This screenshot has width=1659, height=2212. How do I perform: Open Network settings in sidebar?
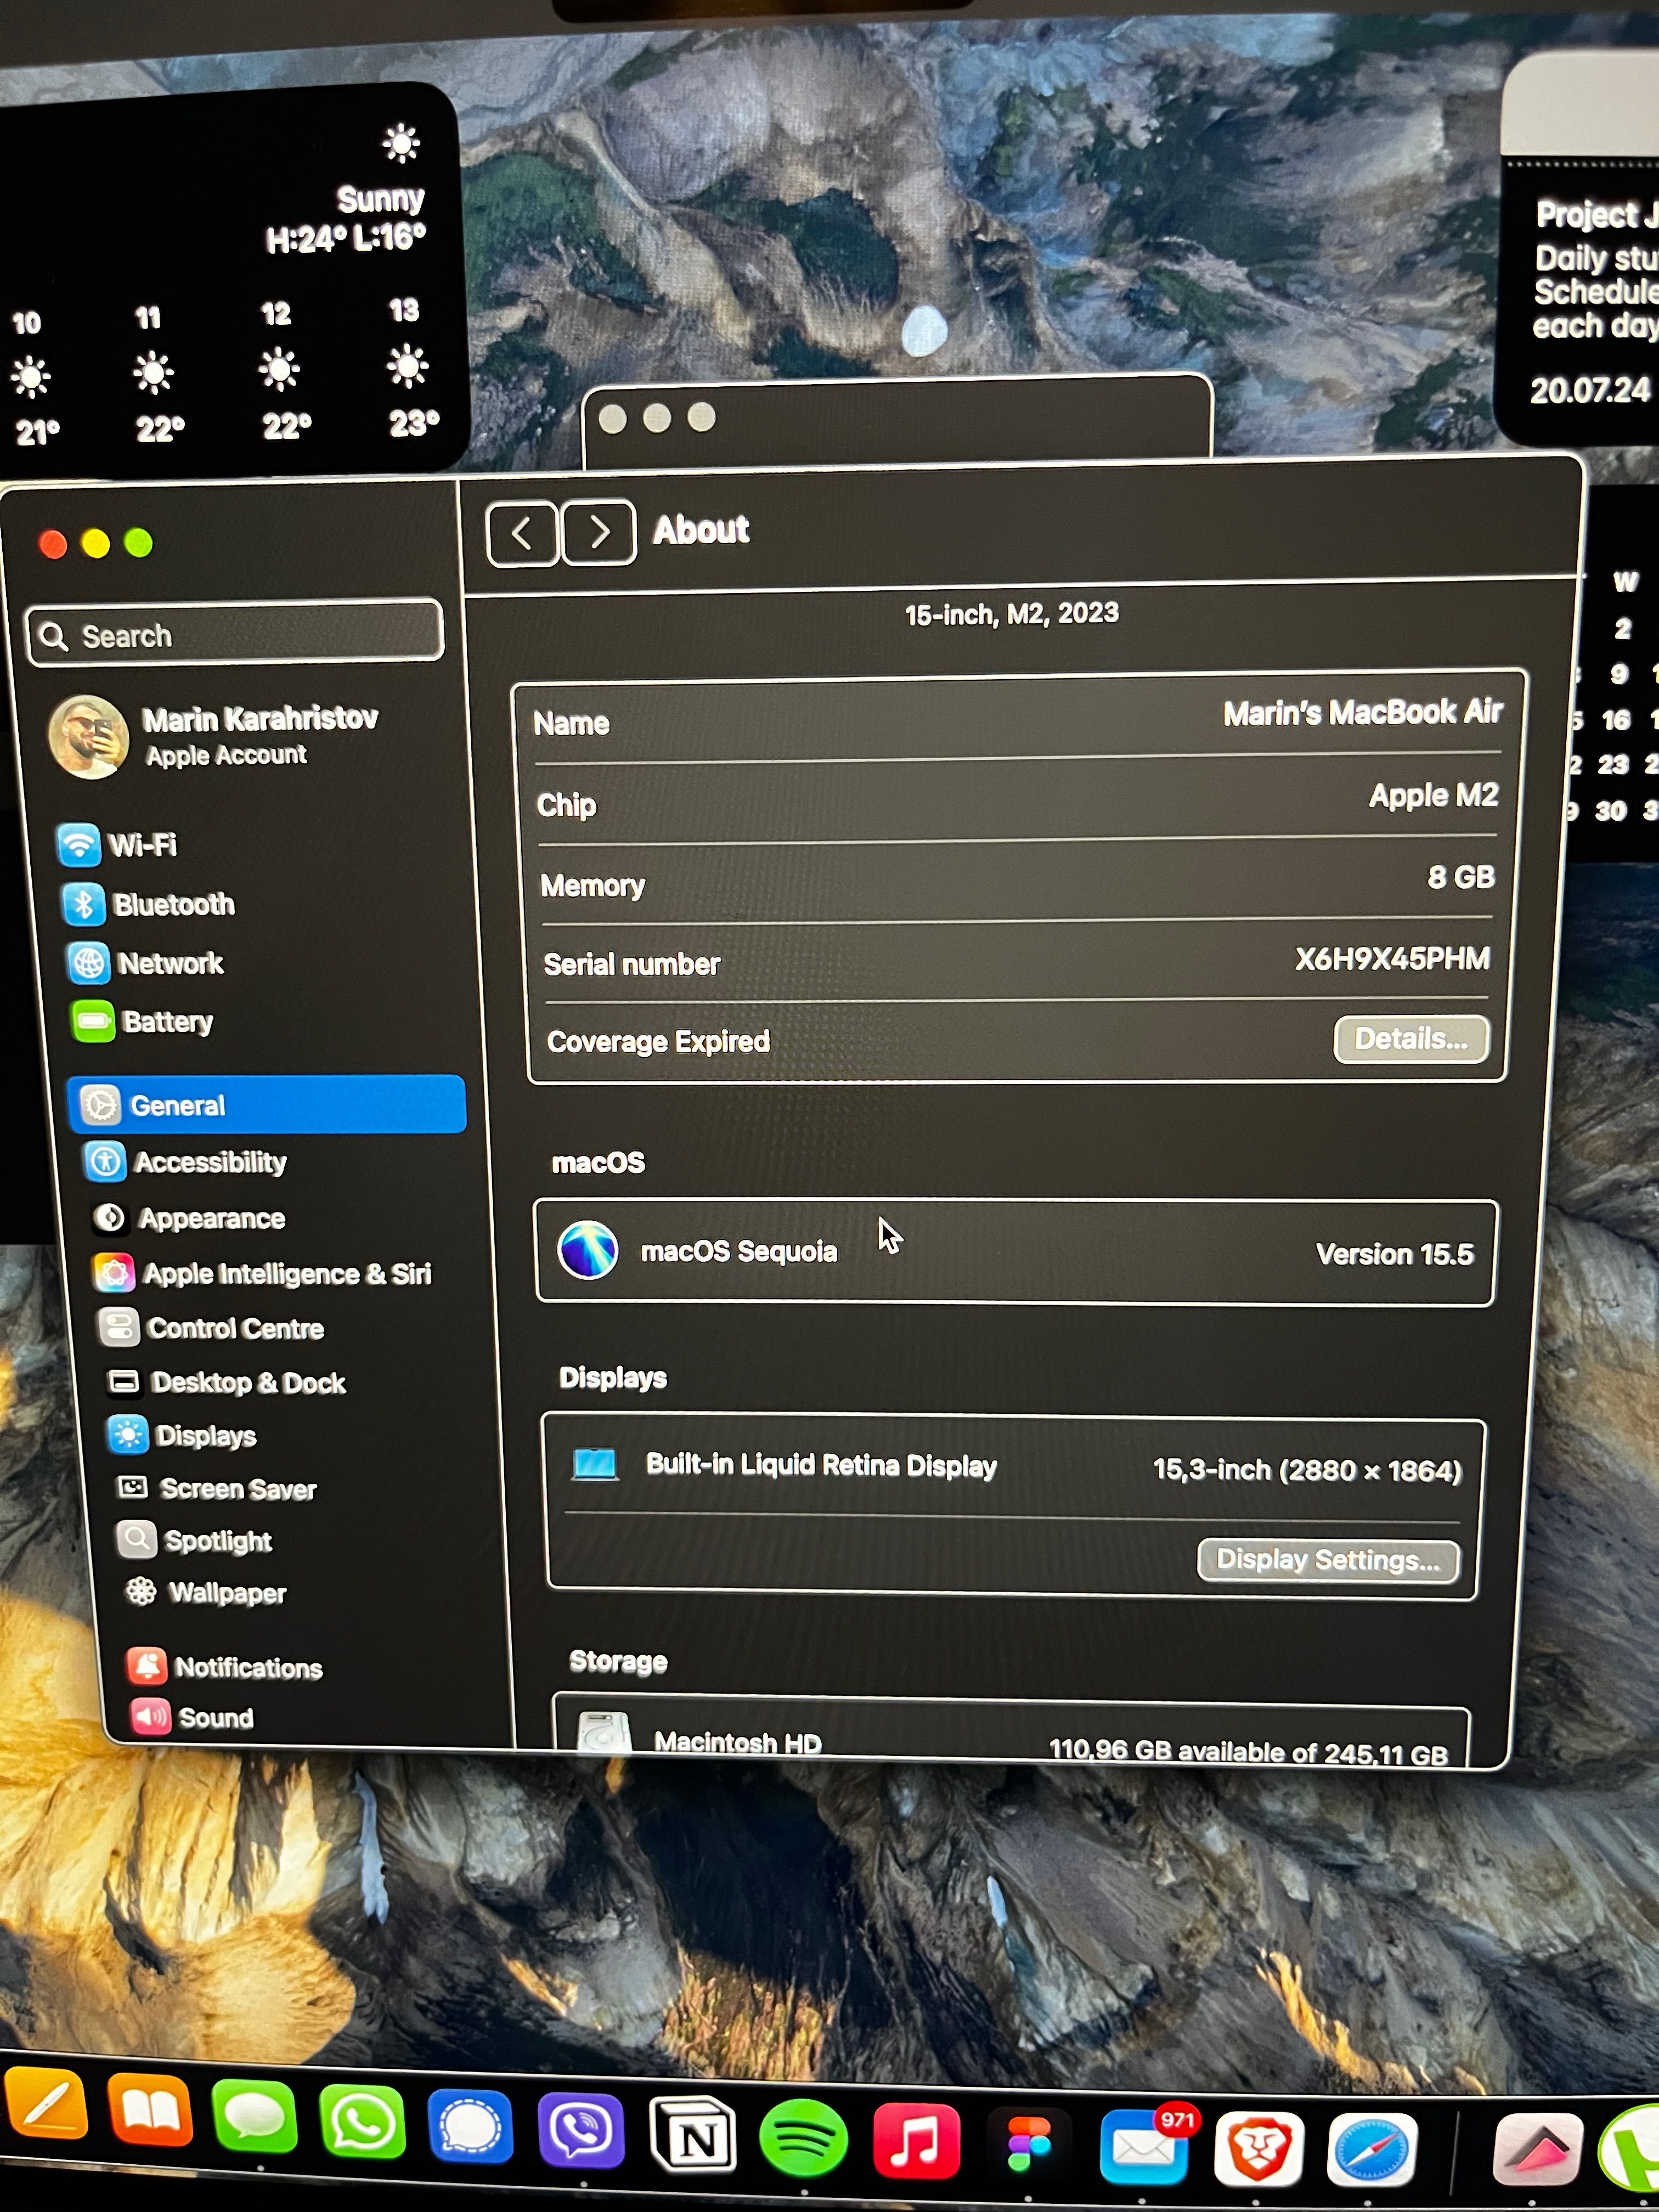(146, 963)
